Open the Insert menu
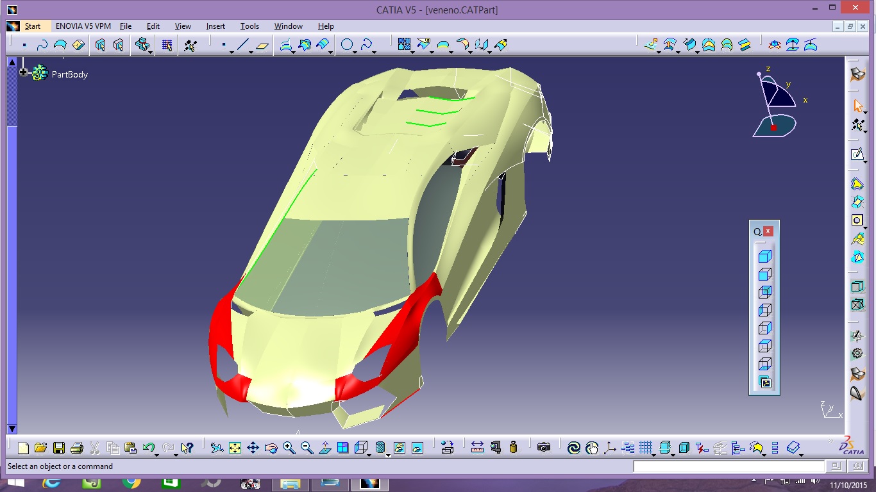Image resolution: width=876 pixels, height=492 pixels. click(x=215, y=26)
